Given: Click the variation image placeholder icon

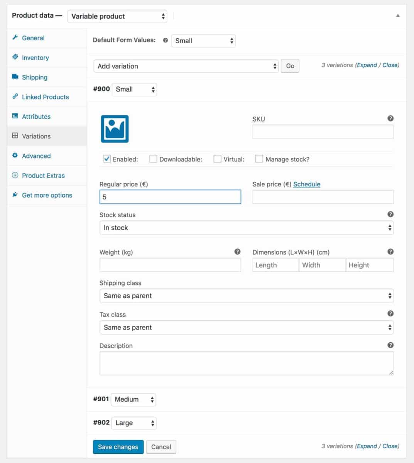Looking at the screenshot, I should (x=114, y=129).
